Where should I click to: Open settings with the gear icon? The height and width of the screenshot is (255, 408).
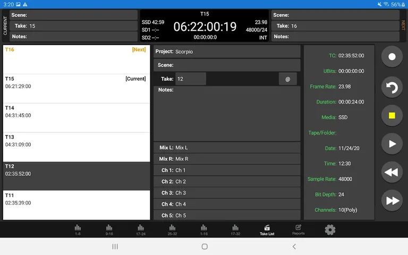coord(330,229)
